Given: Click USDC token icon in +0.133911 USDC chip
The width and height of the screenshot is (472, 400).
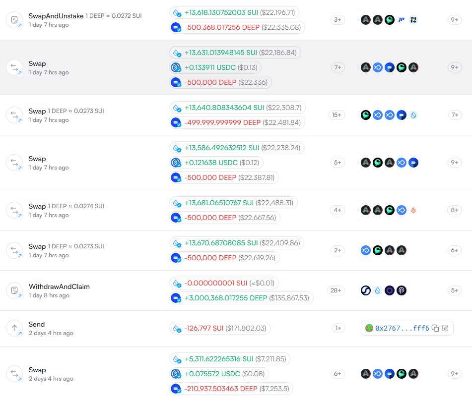Looking at the screenshot, I should pyautogui.click(x=176, y=67).
